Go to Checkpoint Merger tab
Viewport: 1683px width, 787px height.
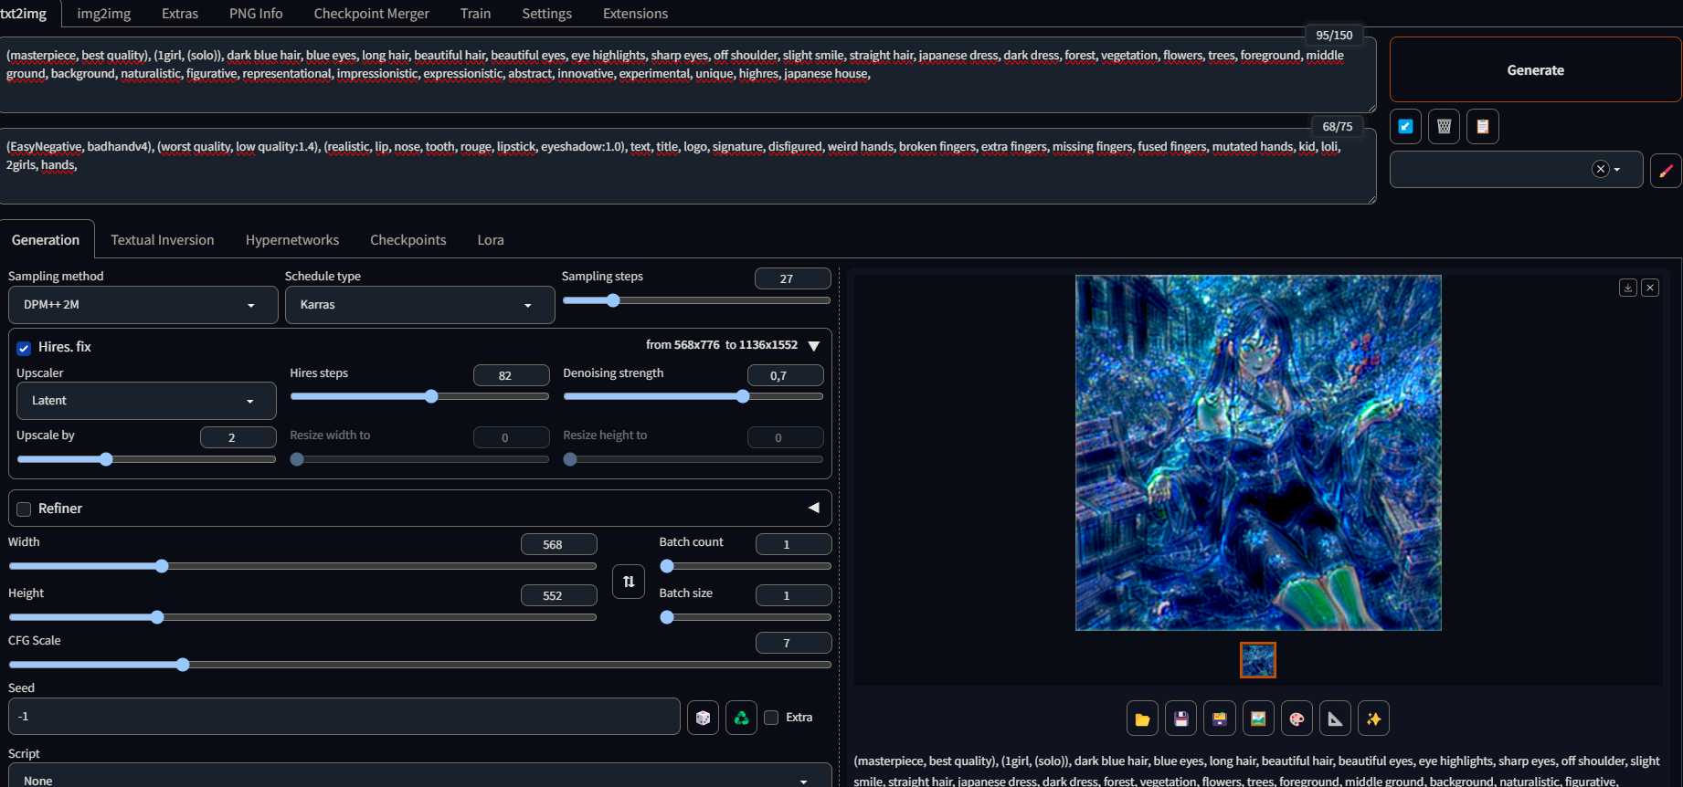click(x=372, y=14)
